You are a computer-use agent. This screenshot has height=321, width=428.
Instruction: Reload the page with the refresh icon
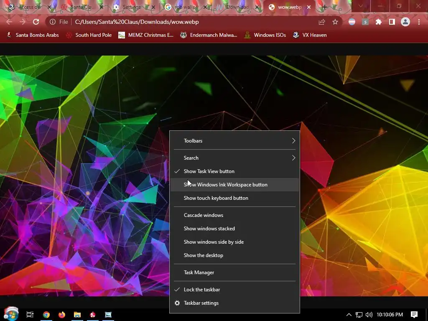click(36, 22)
